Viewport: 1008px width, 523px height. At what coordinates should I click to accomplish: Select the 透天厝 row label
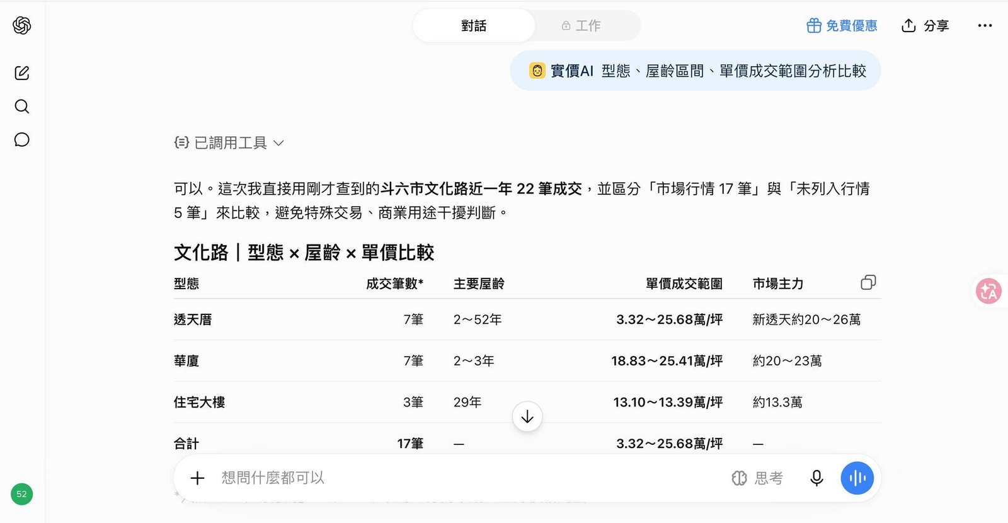pyautogui.click(x=193, y=319)
